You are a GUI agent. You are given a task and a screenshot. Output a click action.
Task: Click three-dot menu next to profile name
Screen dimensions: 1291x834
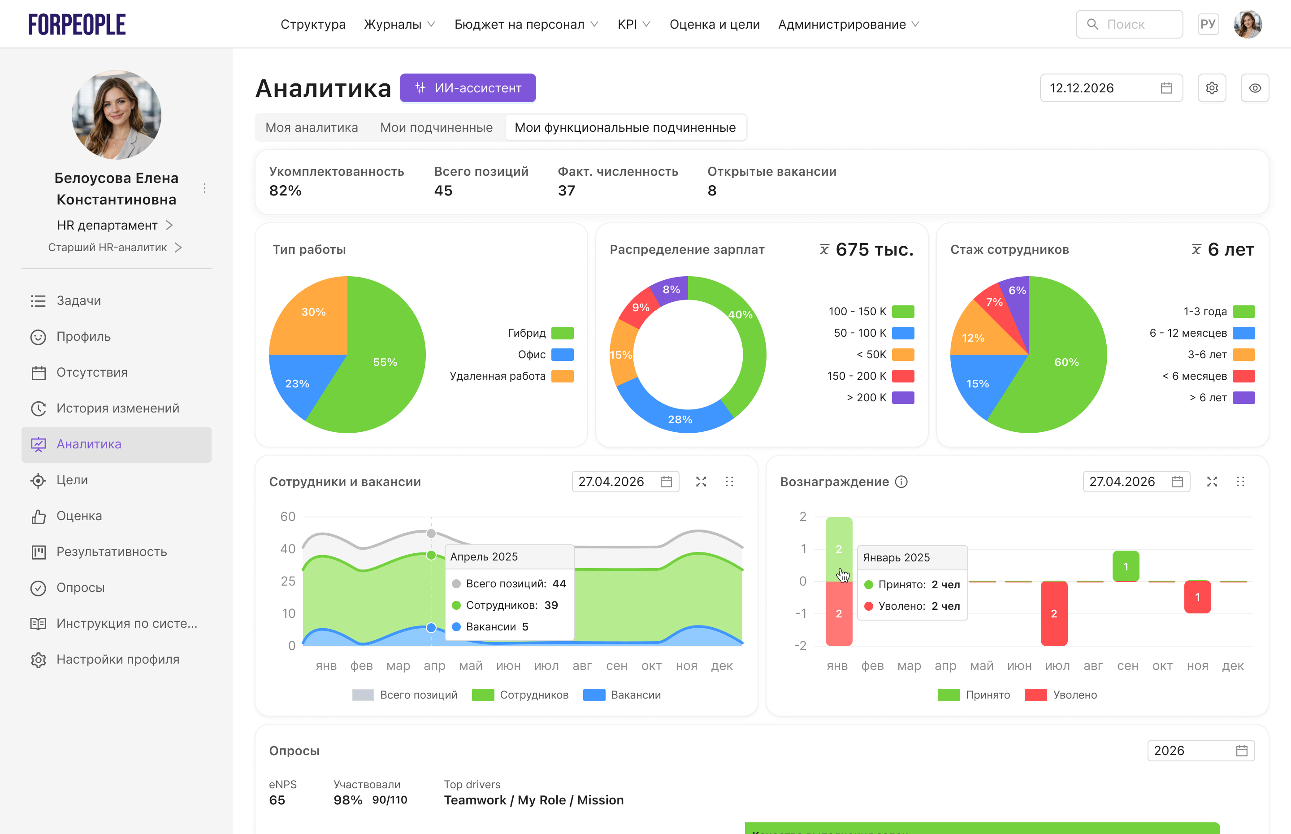204,188
